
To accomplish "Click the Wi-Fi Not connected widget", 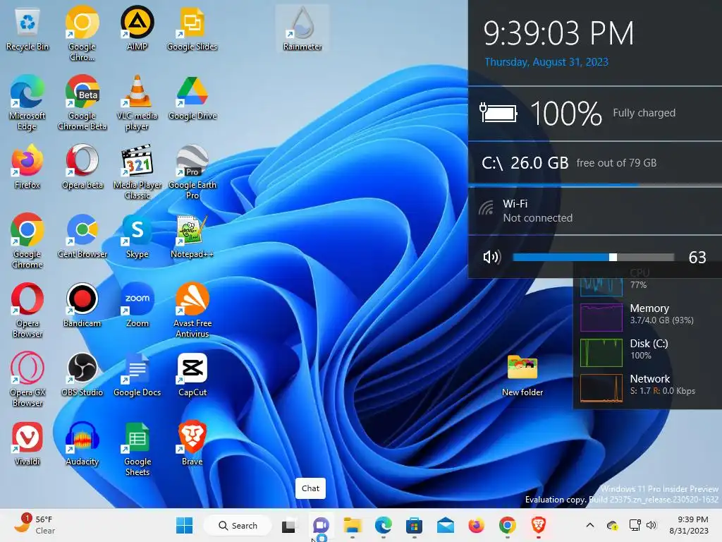I will tap(595, 211).
